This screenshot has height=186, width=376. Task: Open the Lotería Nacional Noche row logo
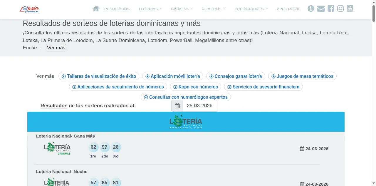coord(57,182)
